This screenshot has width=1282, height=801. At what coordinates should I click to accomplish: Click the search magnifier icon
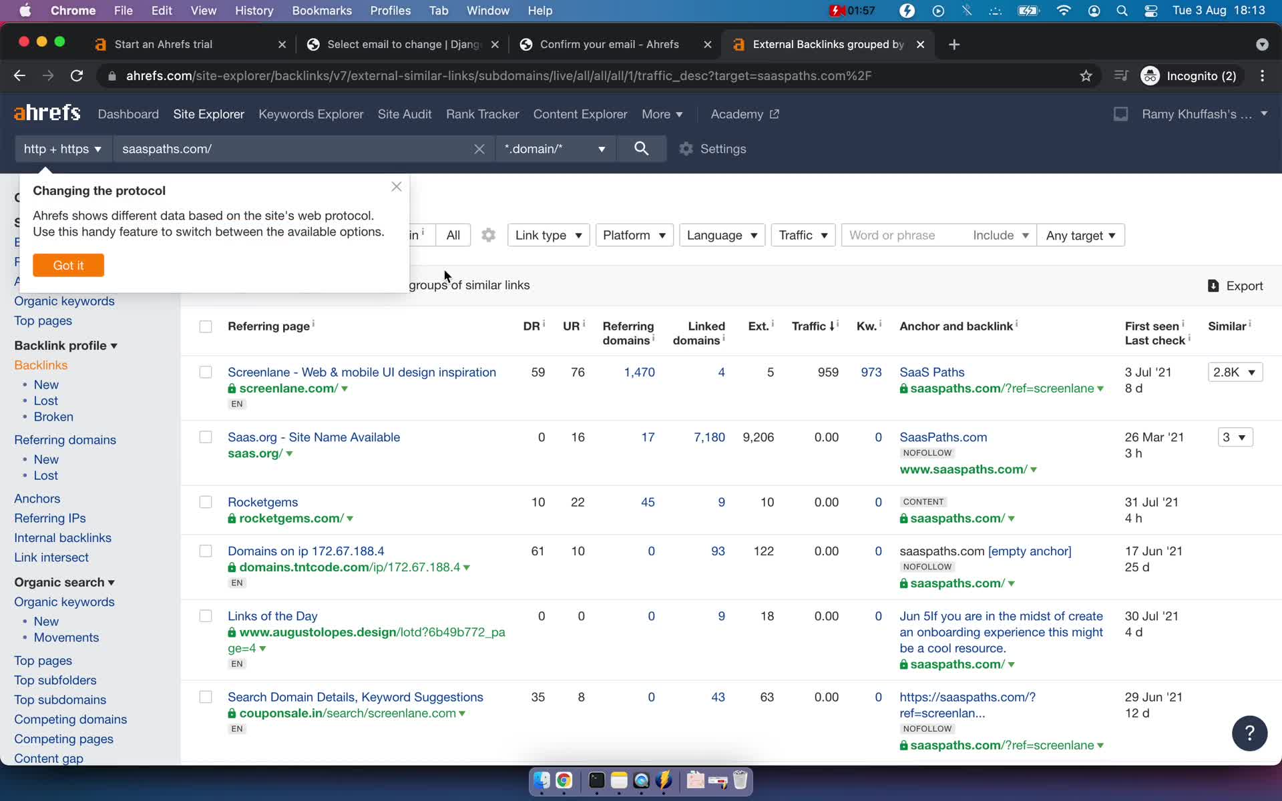pyautogui.click(x=640, y=149)
